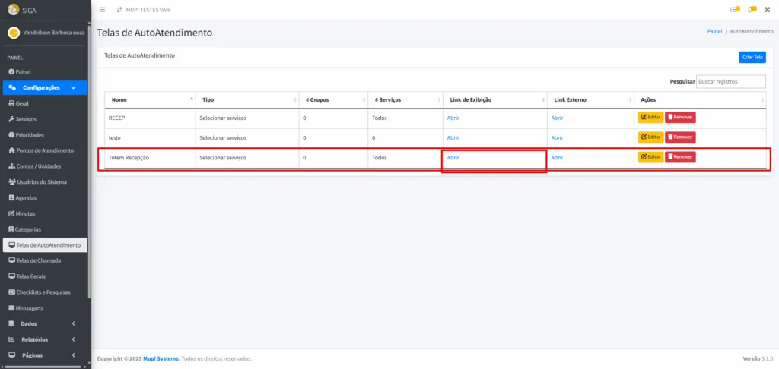Open the task list icon in header
Image resolution: width=779 pixels, height=369 pixels.
coord(734,10)
